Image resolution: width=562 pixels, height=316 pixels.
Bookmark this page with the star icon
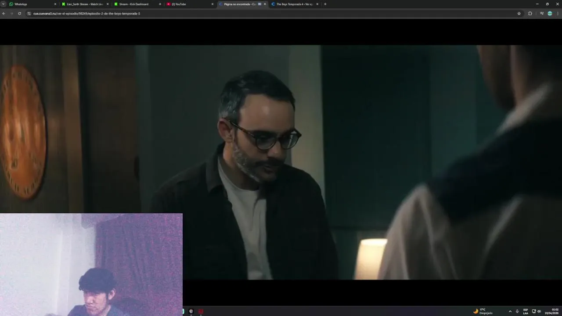[519, 14]
